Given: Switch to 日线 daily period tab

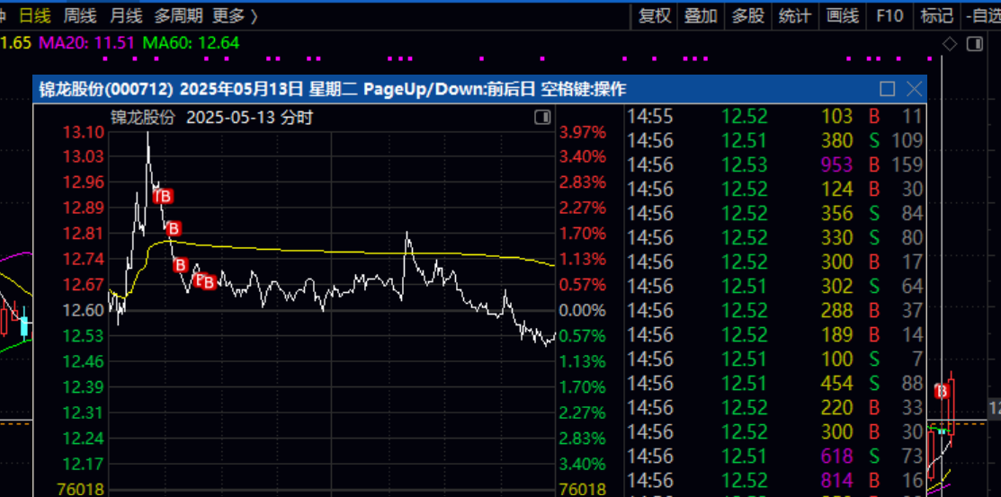Looking at the screenshot, I should click(x=34, y=16).
